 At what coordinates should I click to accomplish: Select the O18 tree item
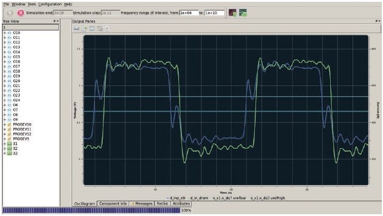tap(16, 71)
